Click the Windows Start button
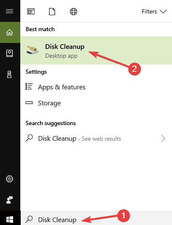 10,220
